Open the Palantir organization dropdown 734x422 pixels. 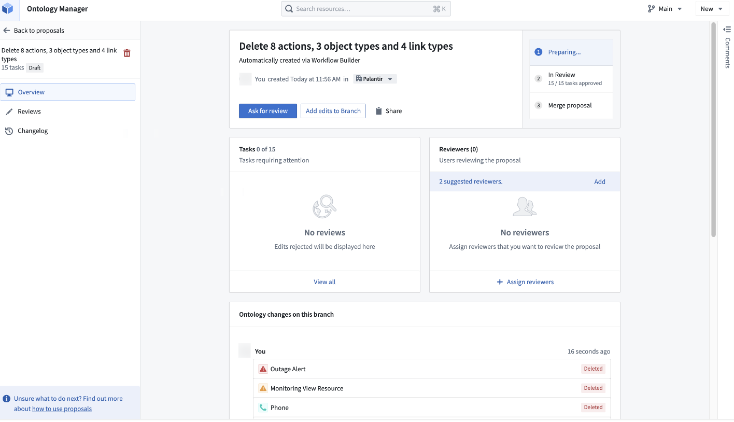pyautogui.click(x=375, y=79)
